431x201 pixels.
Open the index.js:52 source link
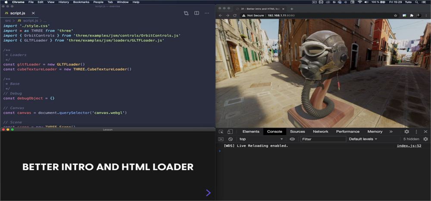point(409,146)
